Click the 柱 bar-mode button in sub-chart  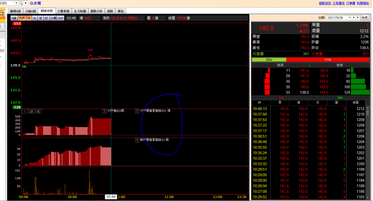(38, 111)
